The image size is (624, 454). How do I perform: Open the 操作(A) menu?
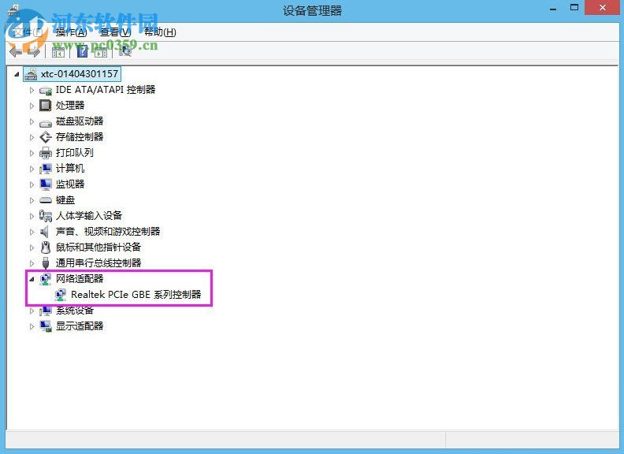point(71,32)
